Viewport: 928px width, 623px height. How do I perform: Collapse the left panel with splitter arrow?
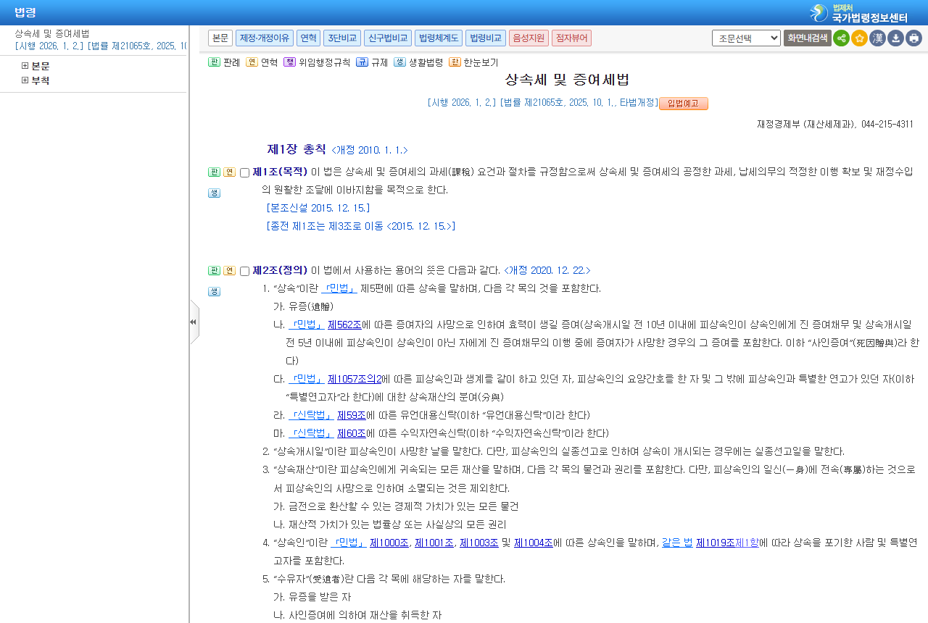point(194,322)
